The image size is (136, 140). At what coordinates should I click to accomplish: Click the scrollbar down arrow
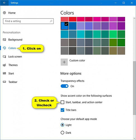[134, 138]
